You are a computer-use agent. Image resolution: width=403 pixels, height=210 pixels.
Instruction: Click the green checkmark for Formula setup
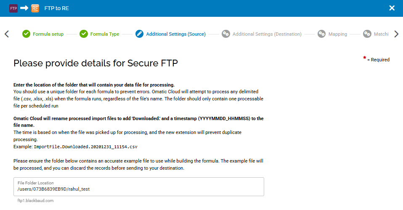pyautogui.click(x=26, y=34)
